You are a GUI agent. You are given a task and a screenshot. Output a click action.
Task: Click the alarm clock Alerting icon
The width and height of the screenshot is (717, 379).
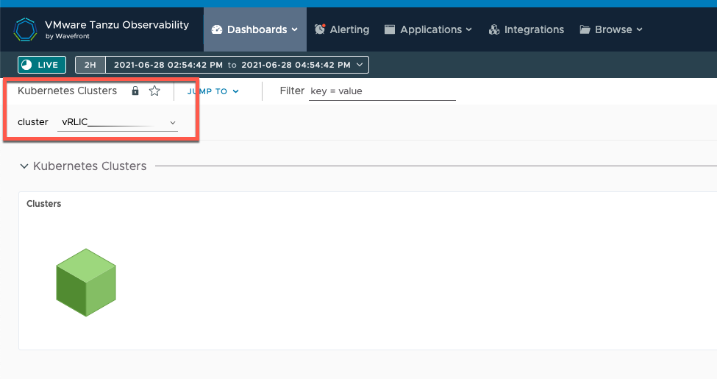coord(320,29)
